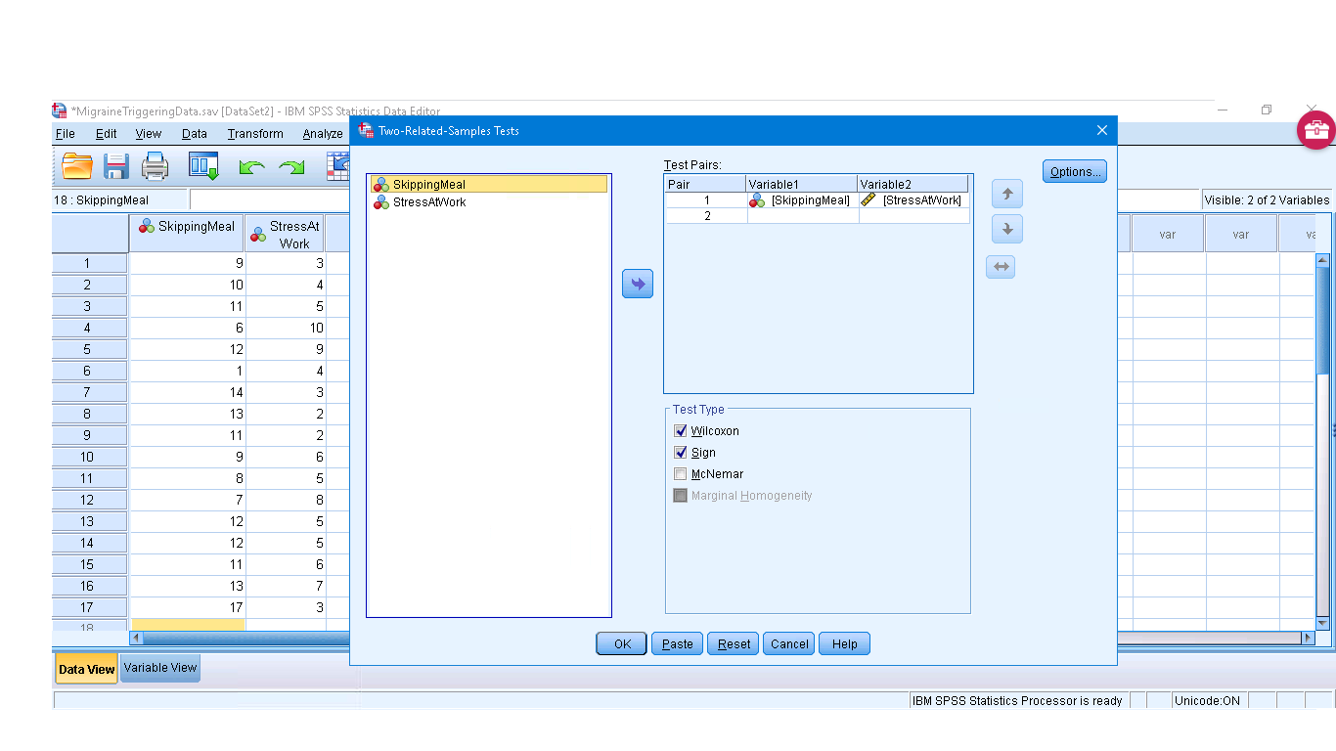Click the Options... button
The width and height of the screenshot is (1336, 751).
pos(1074,171)
